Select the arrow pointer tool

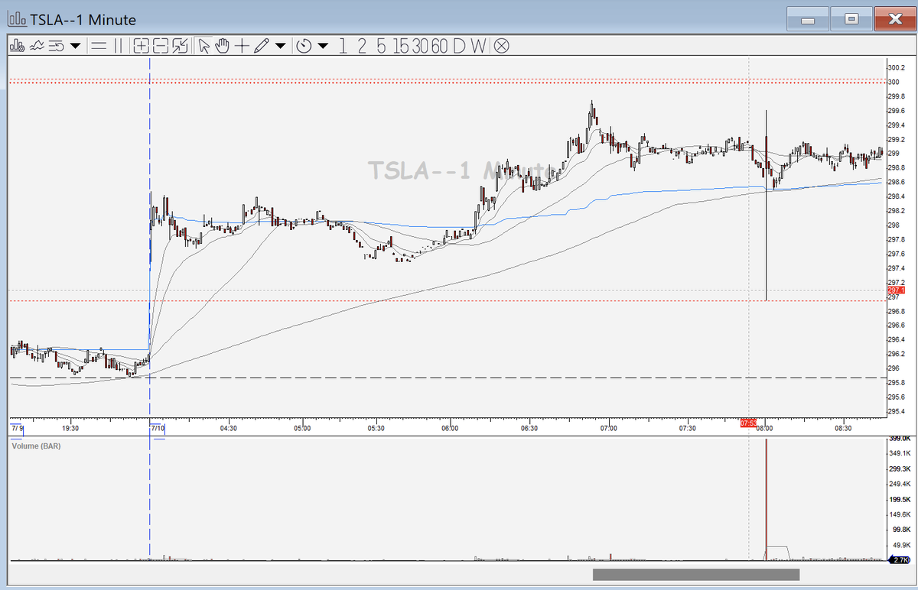click(x=203, y=46)
